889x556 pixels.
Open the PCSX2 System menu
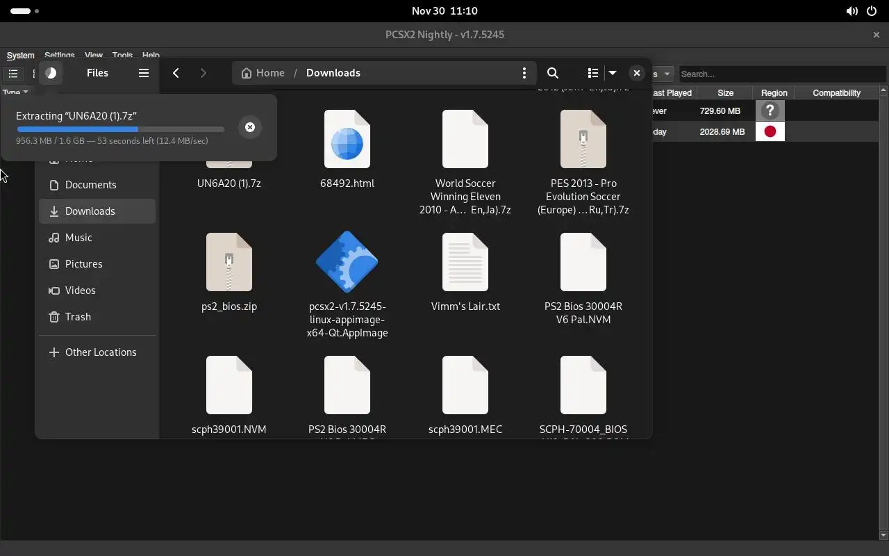point(20,56)
